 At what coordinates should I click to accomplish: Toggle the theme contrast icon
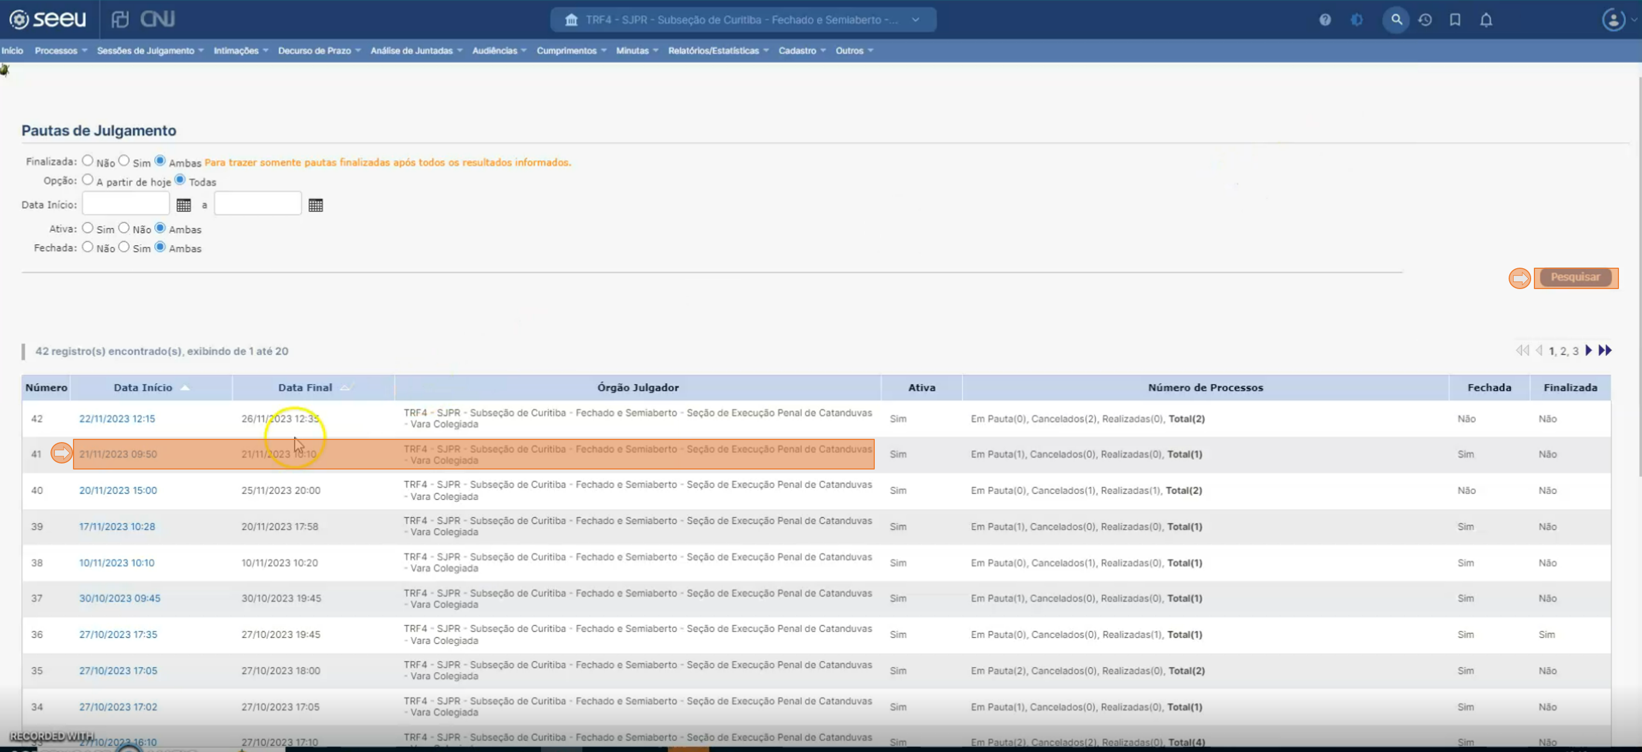point(1357,20)
